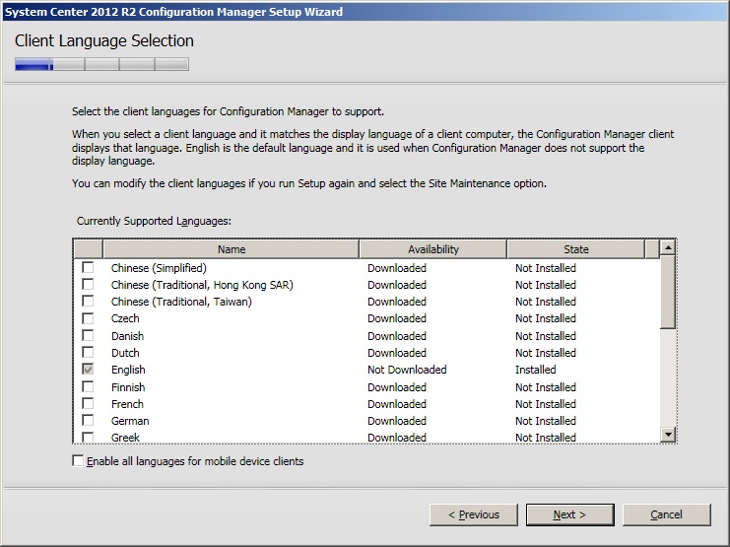
Task: Enable the French language checkbox
Action: click(x=89, y=404)
